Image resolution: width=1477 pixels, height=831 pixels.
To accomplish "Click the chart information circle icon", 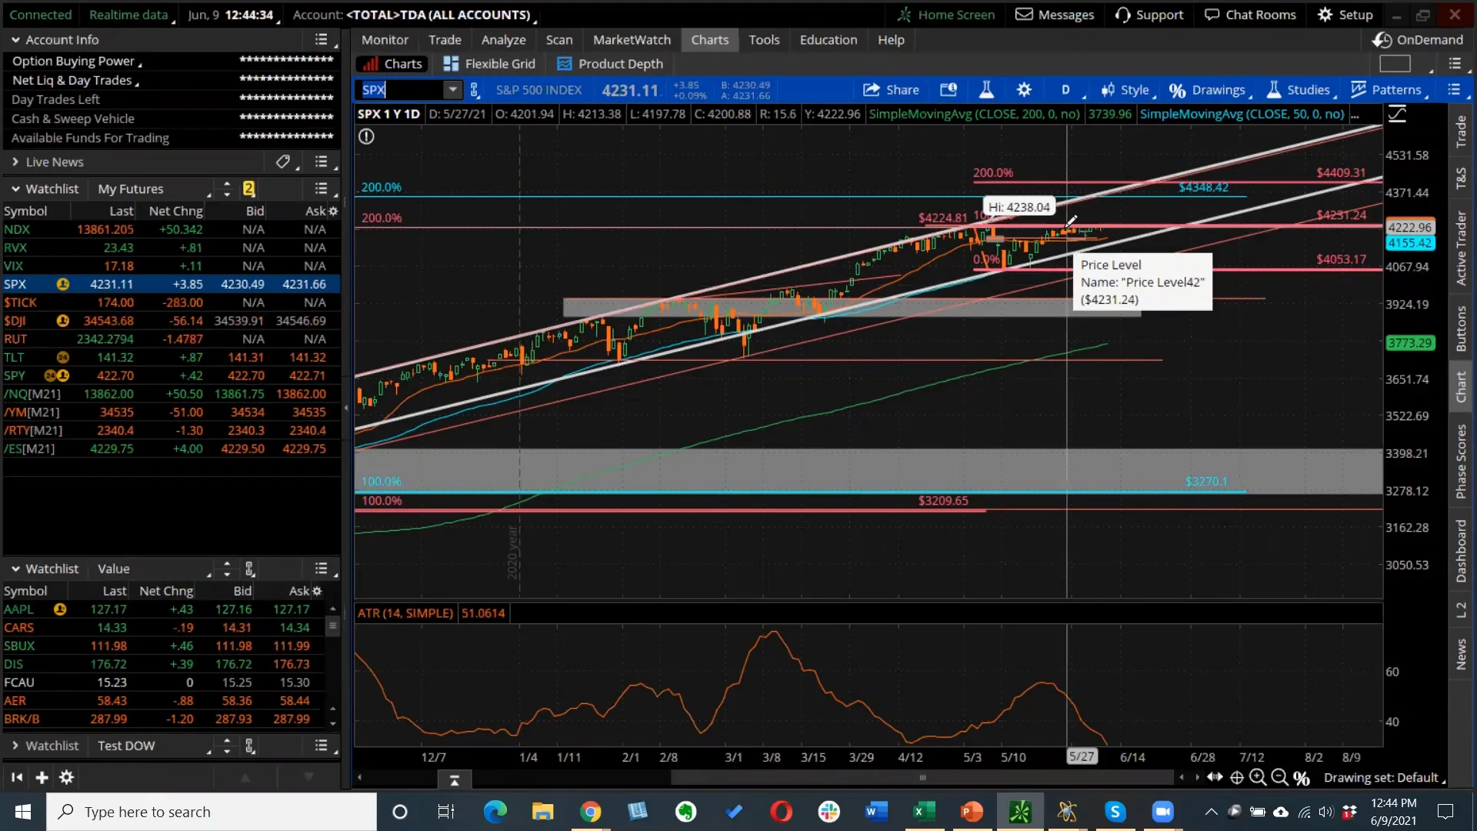I will point(366,136).
